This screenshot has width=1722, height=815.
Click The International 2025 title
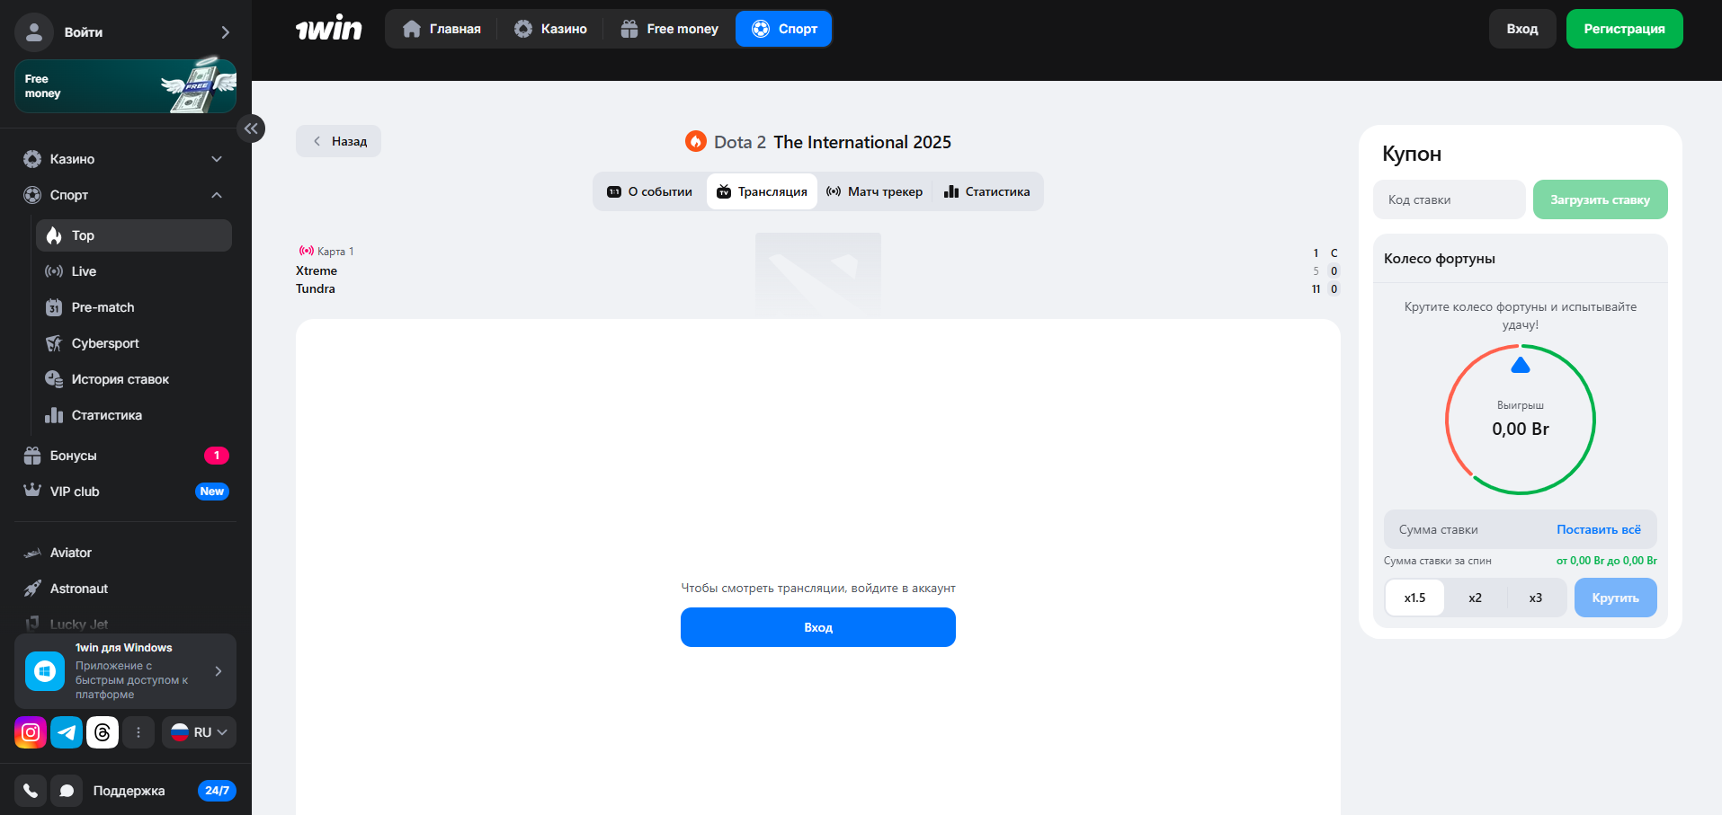(862, 142)
